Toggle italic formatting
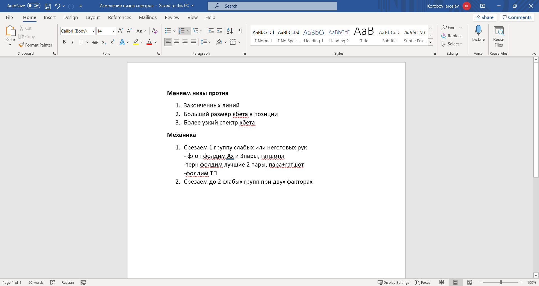 [73, 42]
